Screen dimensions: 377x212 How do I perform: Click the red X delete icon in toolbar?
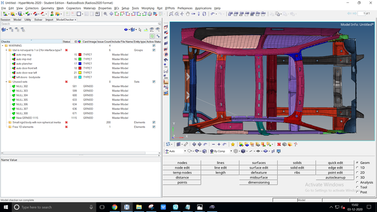click(x=279, y=145)
